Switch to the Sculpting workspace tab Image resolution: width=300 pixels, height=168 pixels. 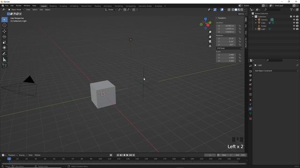(63, 6)
